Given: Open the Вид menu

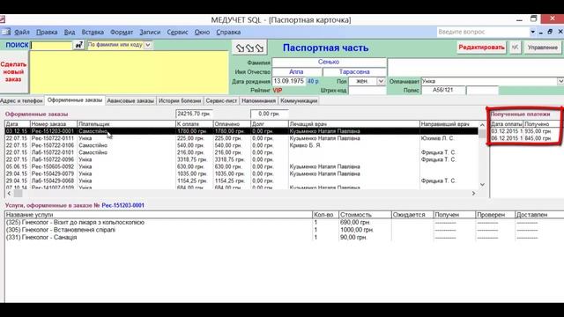Looking at the screenshot, I should click(70, 32).
